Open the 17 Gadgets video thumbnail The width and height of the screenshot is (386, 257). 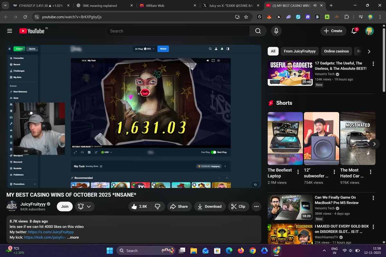tap(290, 73)
